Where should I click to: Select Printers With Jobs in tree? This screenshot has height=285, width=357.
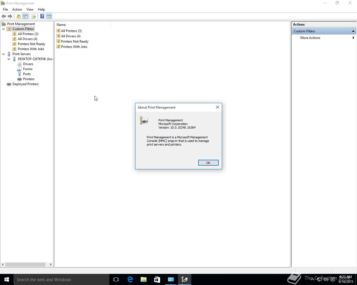31,49
